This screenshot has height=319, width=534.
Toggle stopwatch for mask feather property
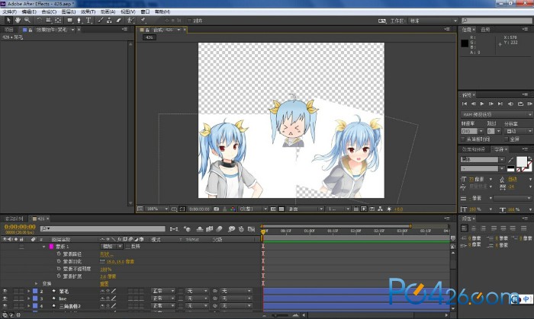pos(59,261)
